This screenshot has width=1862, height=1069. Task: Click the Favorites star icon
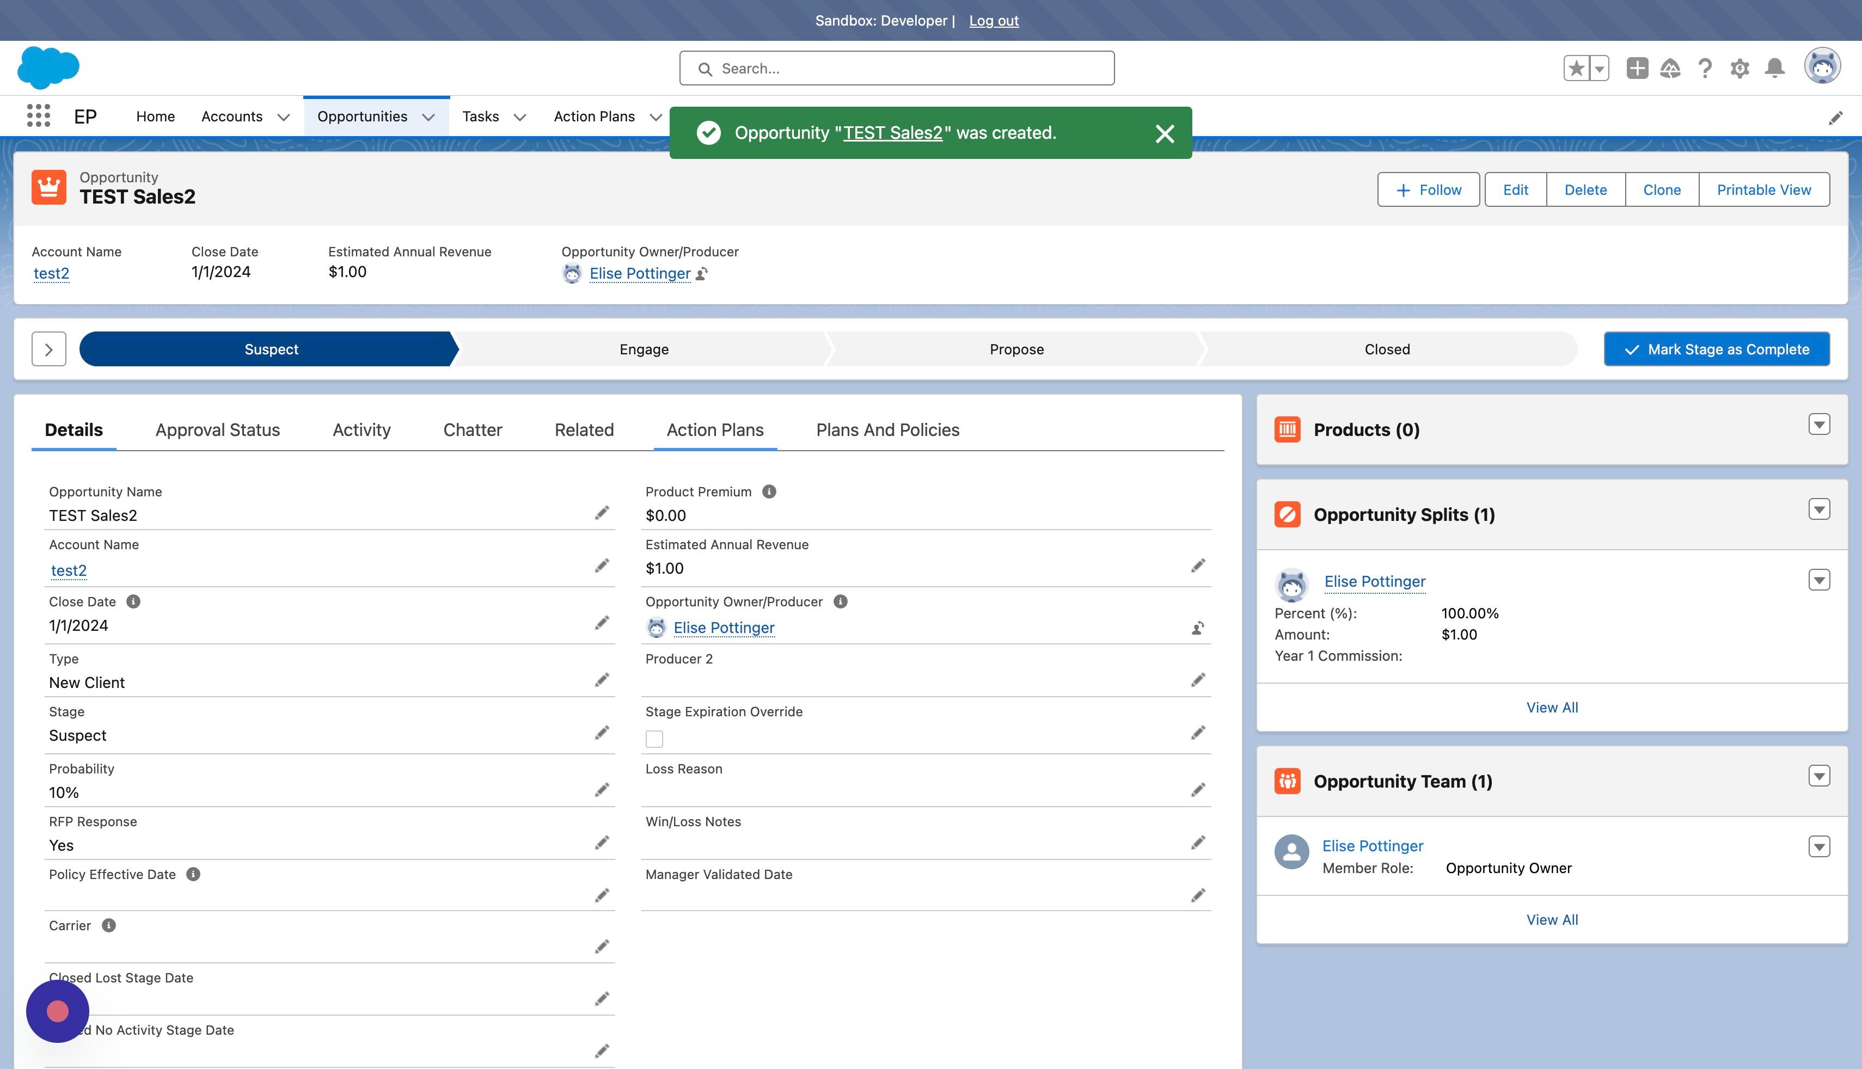tap(1576, 68)
